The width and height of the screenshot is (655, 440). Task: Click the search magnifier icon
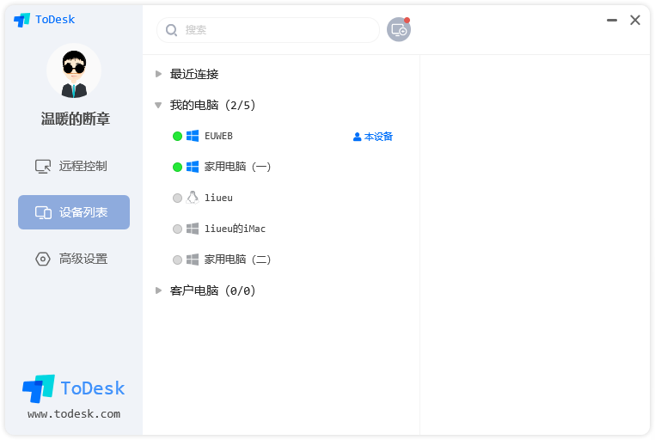point(171,30)
